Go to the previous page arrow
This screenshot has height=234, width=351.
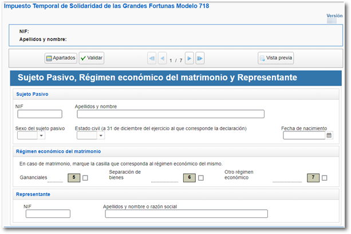coord(162,58)
